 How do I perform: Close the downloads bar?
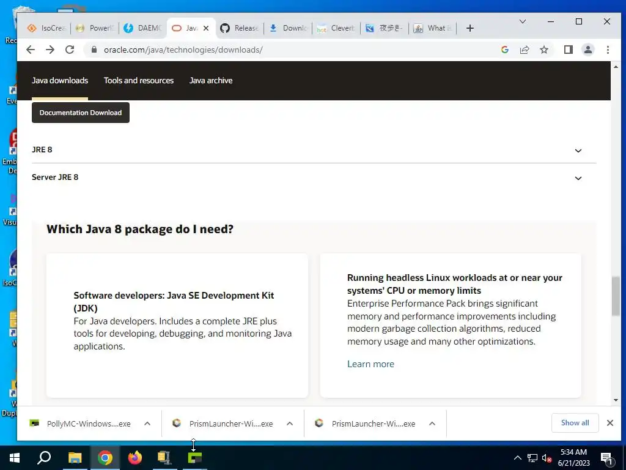coord(610,423)
